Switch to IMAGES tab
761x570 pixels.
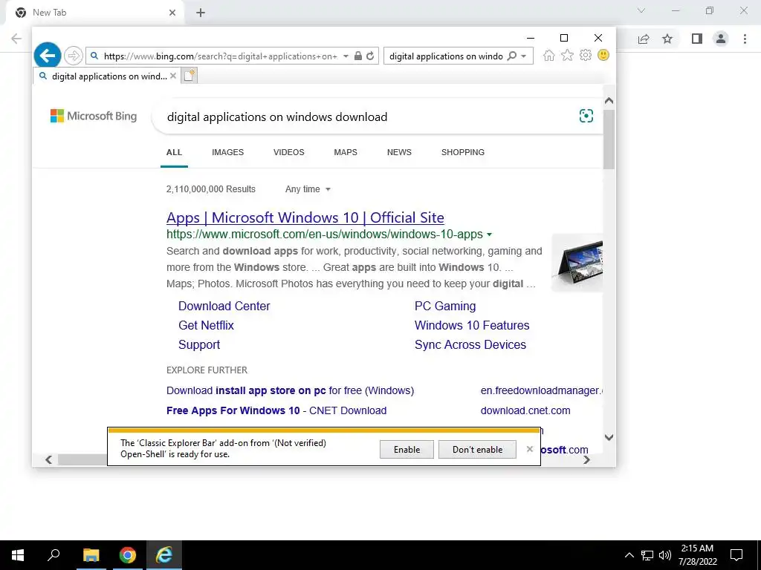(227, 152)
